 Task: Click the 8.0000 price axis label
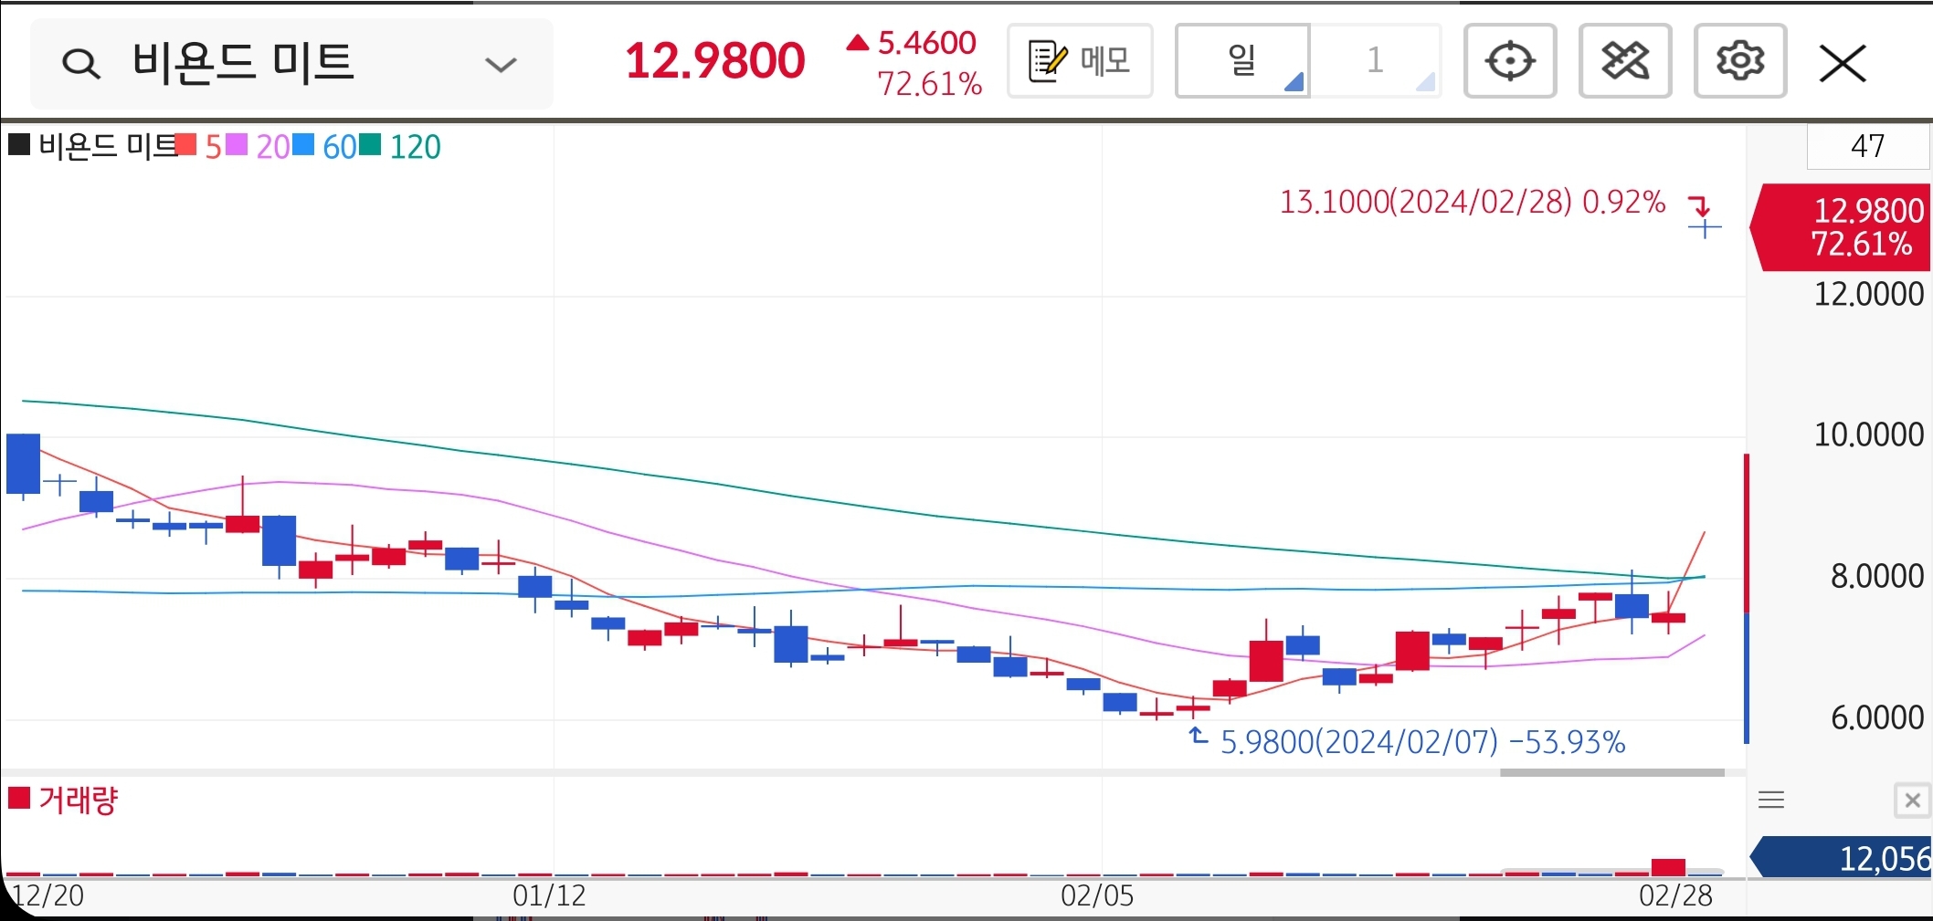click(x=1877, y=576)
